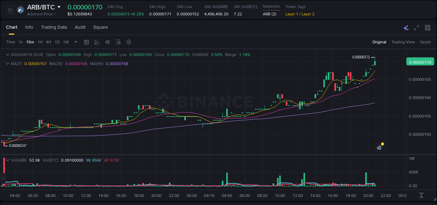Viewport: 437px width, 205px height.
Task: Collapse the Vol(ARB) indicator chevron
Action: (8, 160)
